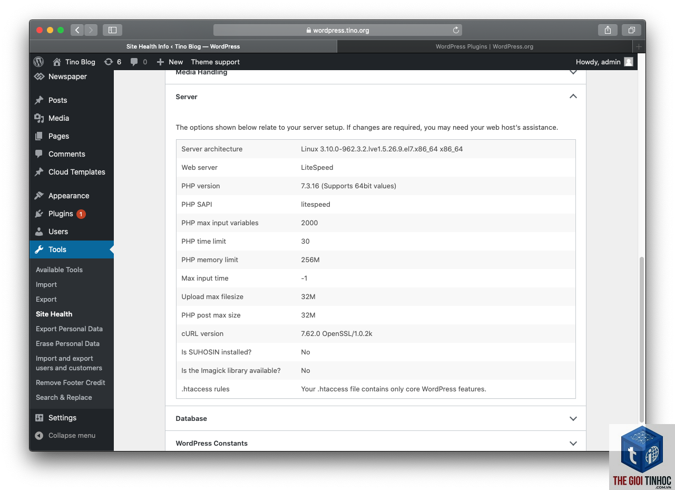Select PHP SAPI value litespeed
The height and width of the screenshot is (490, 675).
coord(316,204)
